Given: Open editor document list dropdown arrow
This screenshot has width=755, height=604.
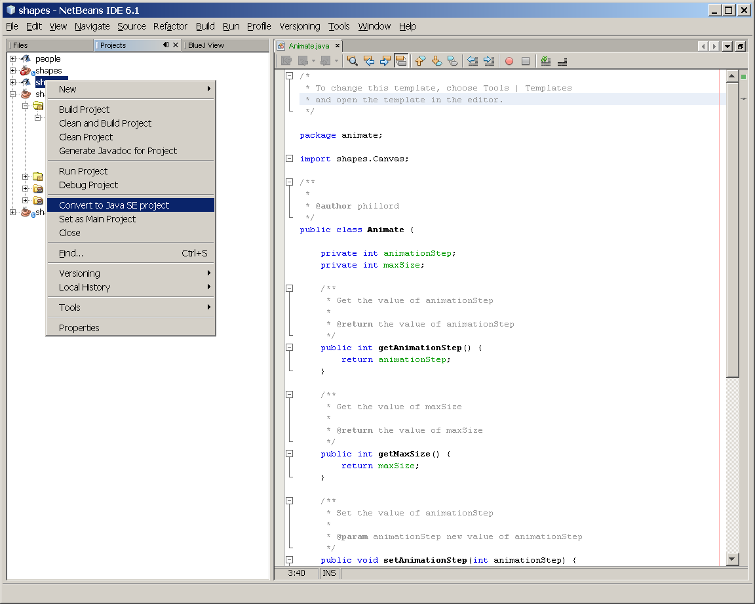Looking at the screenshot, I should point(727,46).
